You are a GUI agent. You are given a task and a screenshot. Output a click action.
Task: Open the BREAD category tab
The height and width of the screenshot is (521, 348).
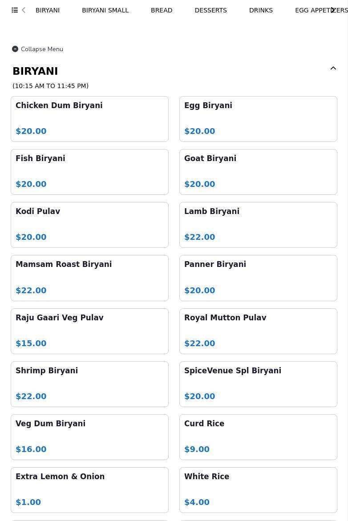pyautogui.click(x=162, y=10)
